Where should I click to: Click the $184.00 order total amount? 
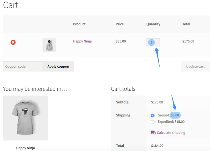(157, 145)
